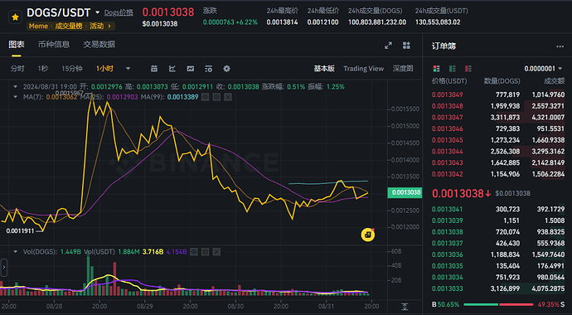Follow the Dogs价格 link
This screenshot has height=315, width=572.
[x=119, y=12]
